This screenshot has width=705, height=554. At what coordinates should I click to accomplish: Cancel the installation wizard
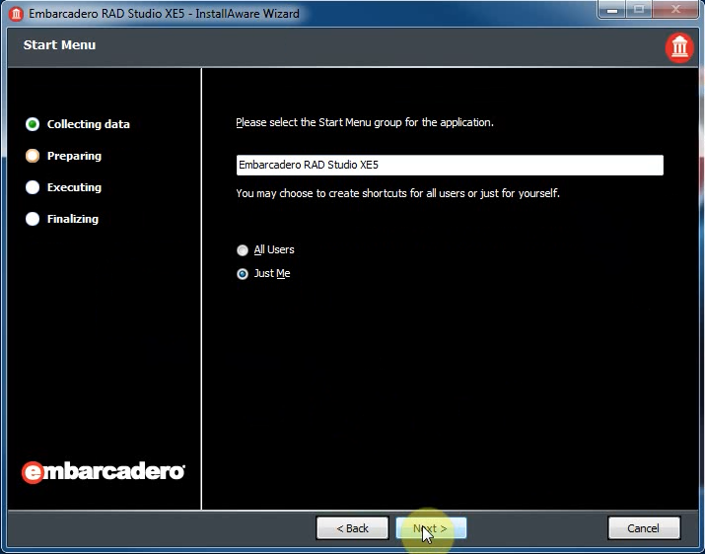[x=644, y=528]
